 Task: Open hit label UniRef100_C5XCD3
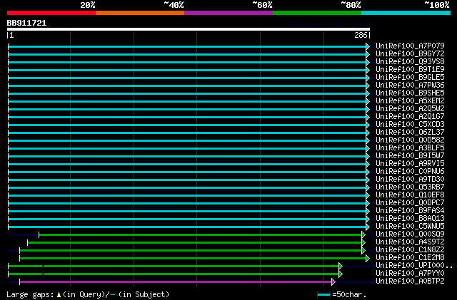coord(410,125)
